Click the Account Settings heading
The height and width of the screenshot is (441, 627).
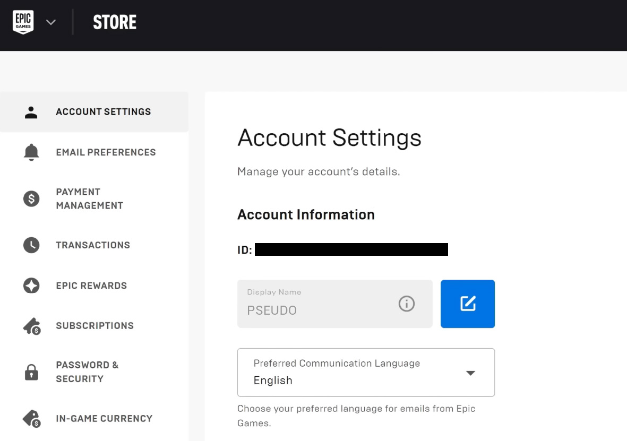[x=329, y=138]
